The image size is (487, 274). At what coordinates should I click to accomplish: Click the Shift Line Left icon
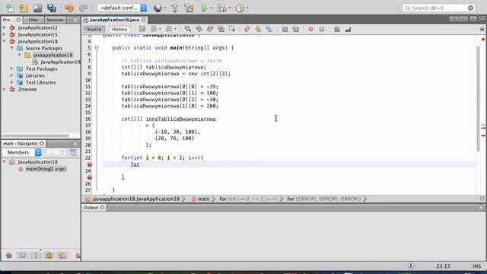(x=284, y=29)
